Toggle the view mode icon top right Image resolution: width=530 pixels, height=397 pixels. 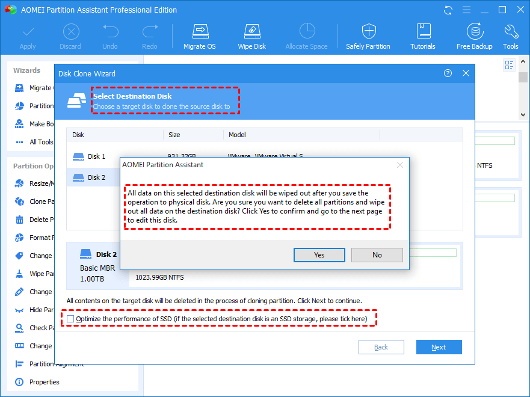(510, 65)
